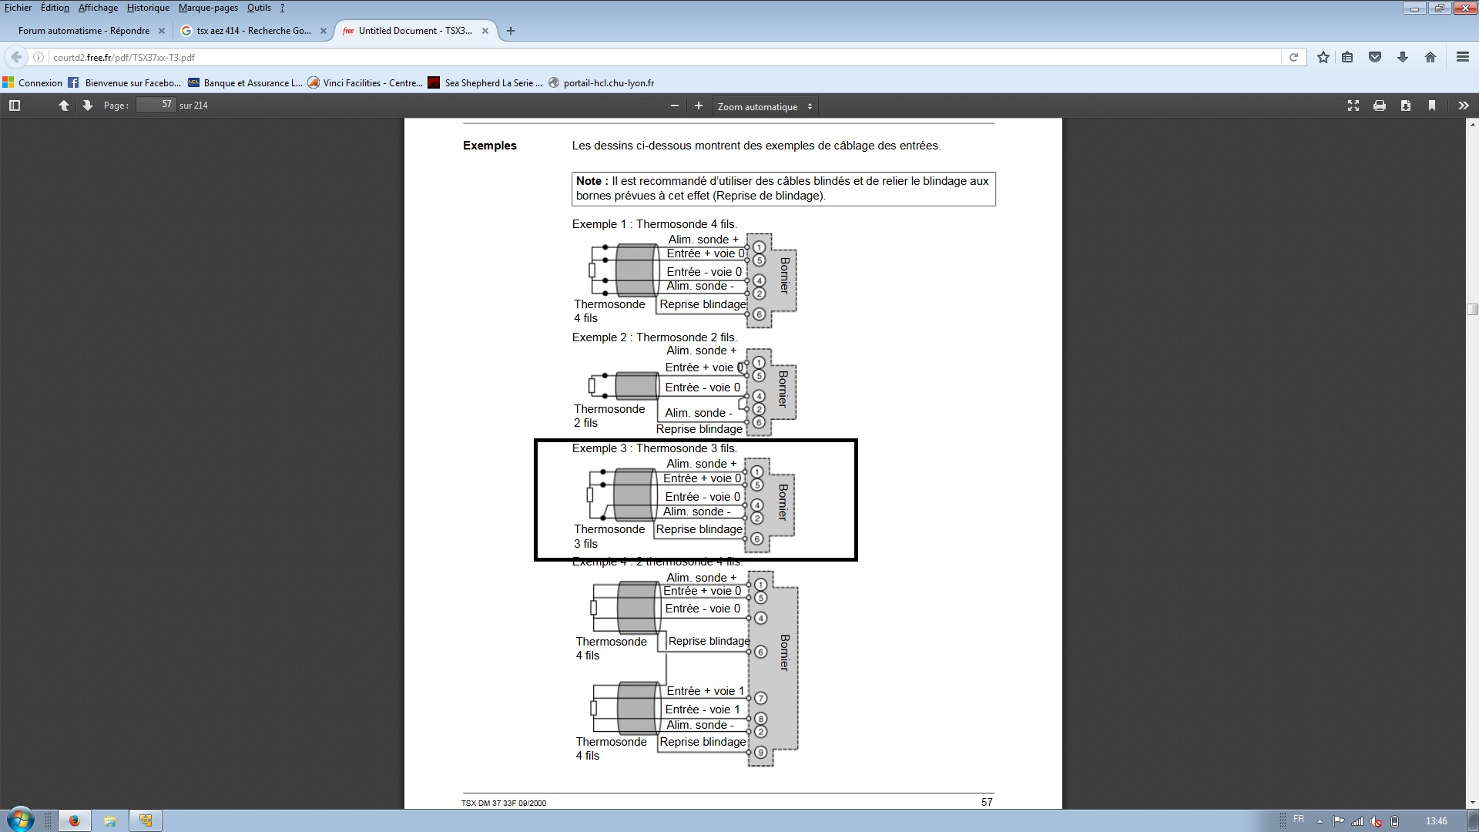1479x832 pixels.
Task: Zoom out the PDF document
Action: (x=675, y=106)
